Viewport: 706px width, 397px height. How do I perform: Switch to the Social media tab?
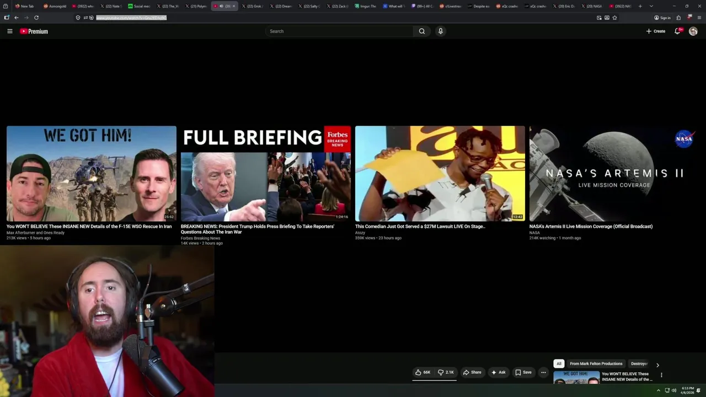[x=140, y=6]
